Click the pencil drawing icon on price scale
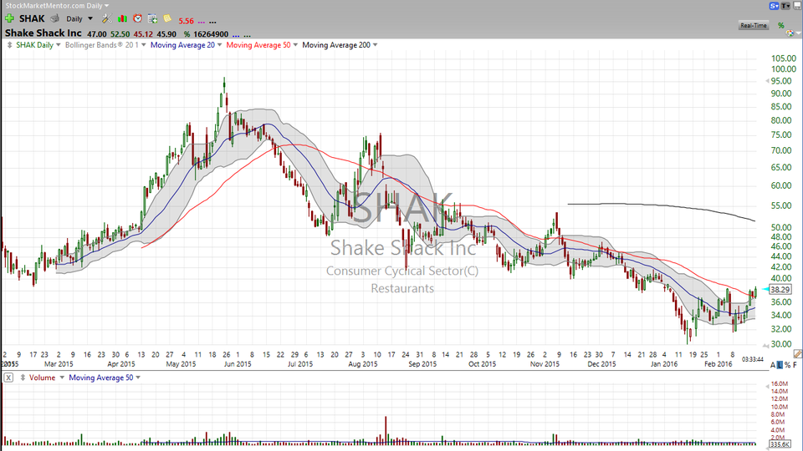 pos(797,353)
